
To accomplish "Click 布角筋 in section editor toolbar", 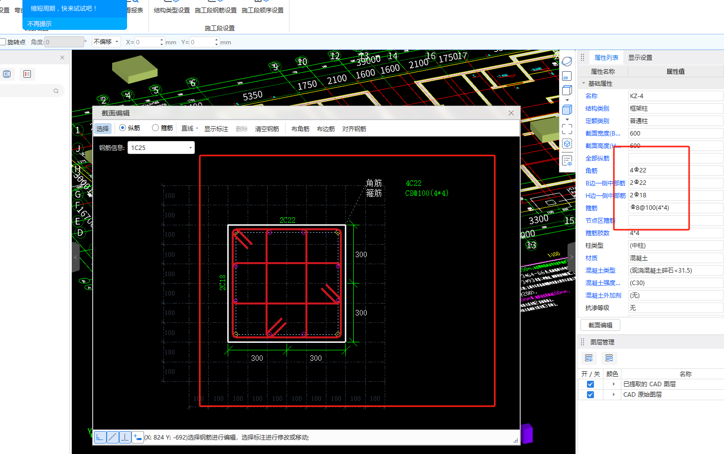I will [x=300, y=129].
